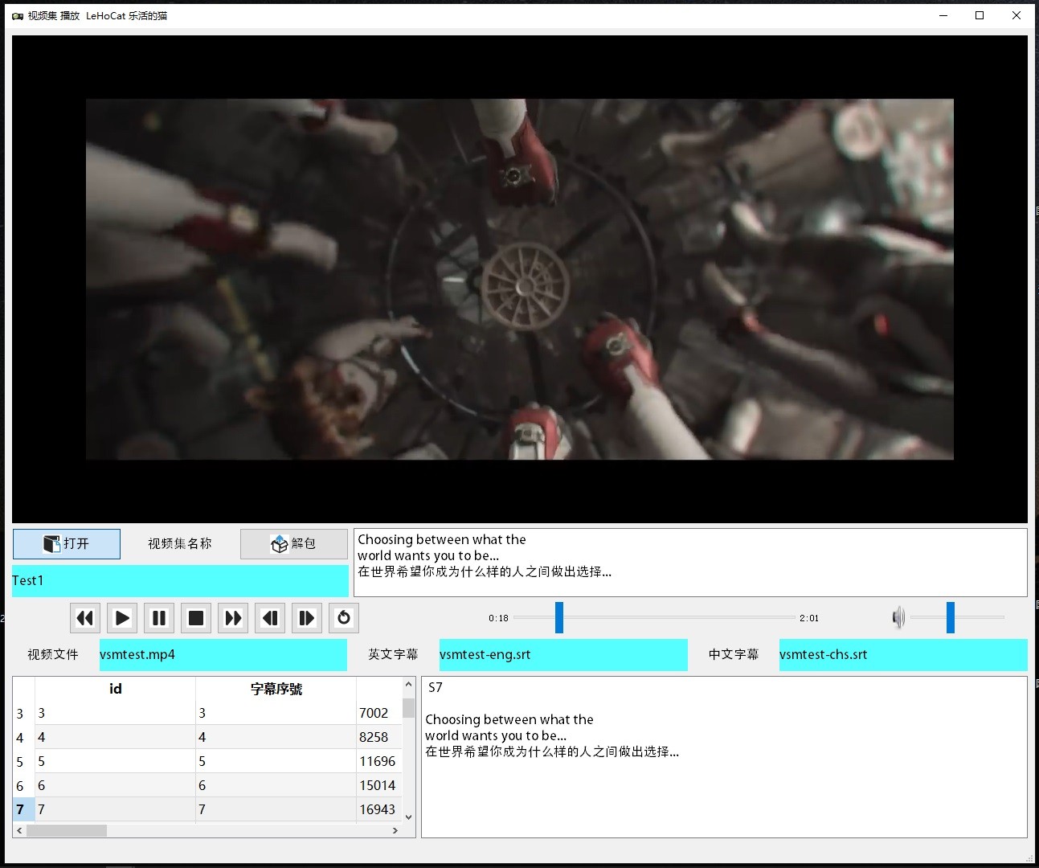The width and height of the screenshot is (1039, 868).
Task: Select table row header 3
Action: point(23,713)
